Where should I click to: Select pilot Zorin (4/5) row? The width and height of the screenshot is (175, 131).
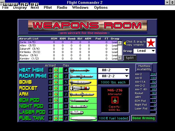click(69, 42)
